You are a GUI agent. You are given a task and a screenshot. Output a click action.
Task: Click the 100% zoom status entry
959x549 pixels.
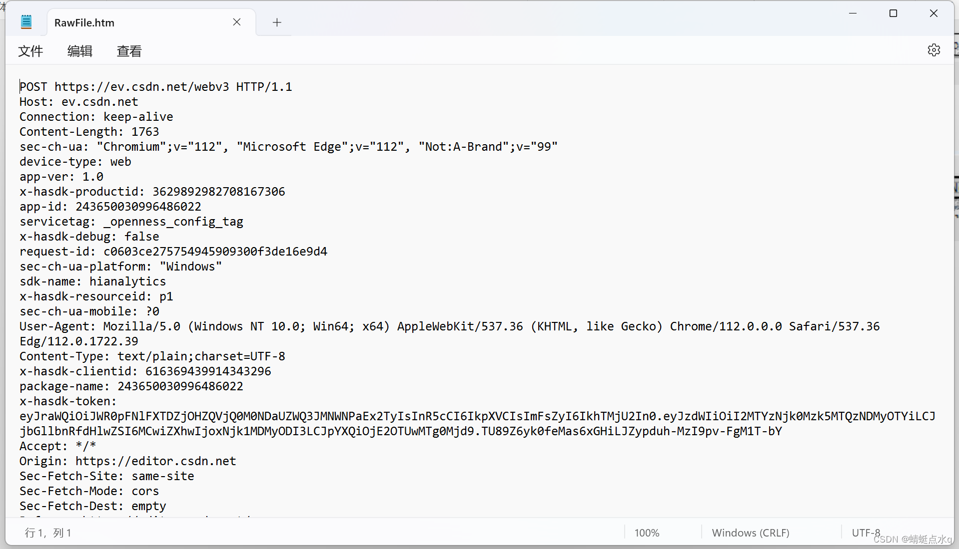(647, 533)
